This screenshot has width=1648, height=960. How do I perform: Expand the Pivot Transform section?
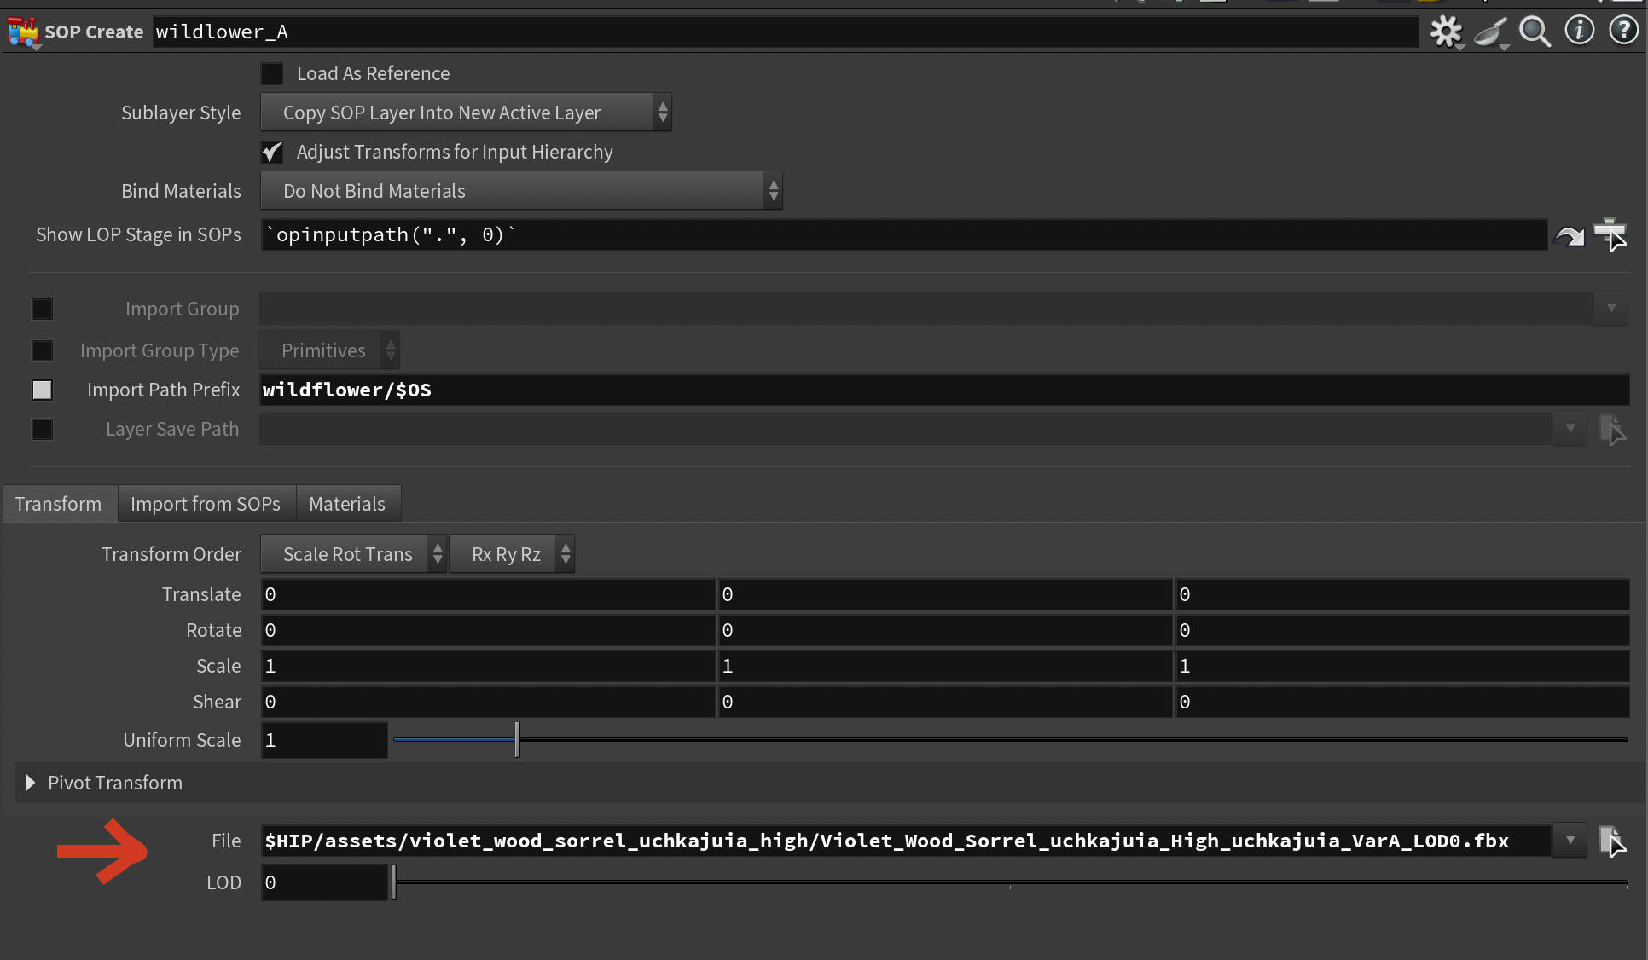click(x=31, y=783)
